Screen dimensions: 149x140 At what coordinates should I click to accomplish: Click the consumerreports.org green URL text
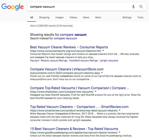coord(66,51)
